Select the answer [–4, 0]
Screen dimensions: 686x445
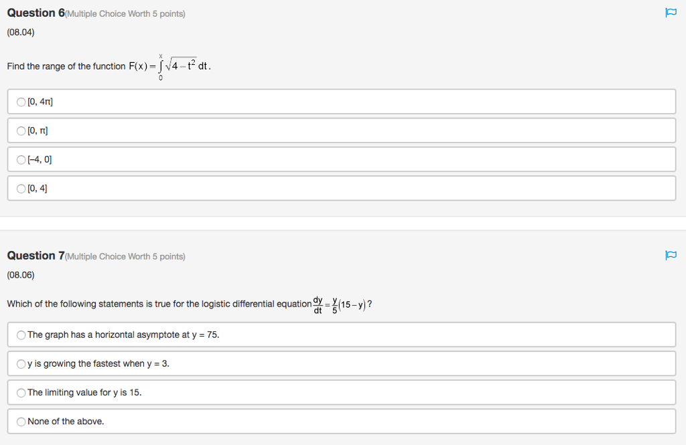[21, 159]
